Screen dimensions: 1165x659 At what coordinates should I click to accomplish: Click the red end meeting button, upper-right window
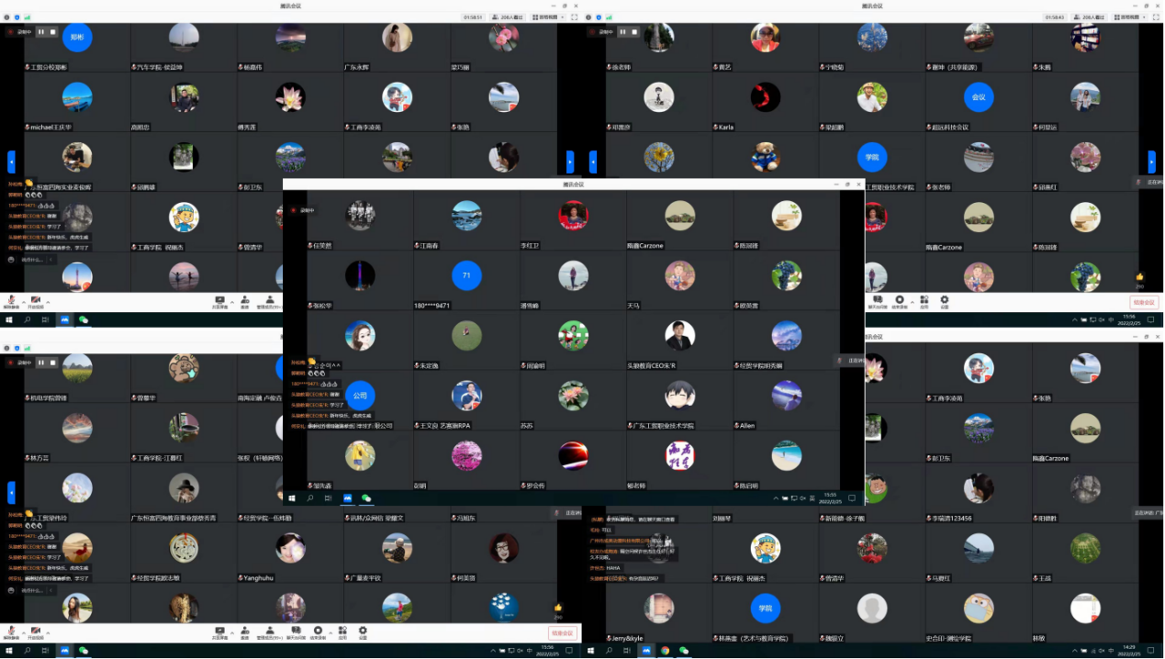tap(1144, 302)
